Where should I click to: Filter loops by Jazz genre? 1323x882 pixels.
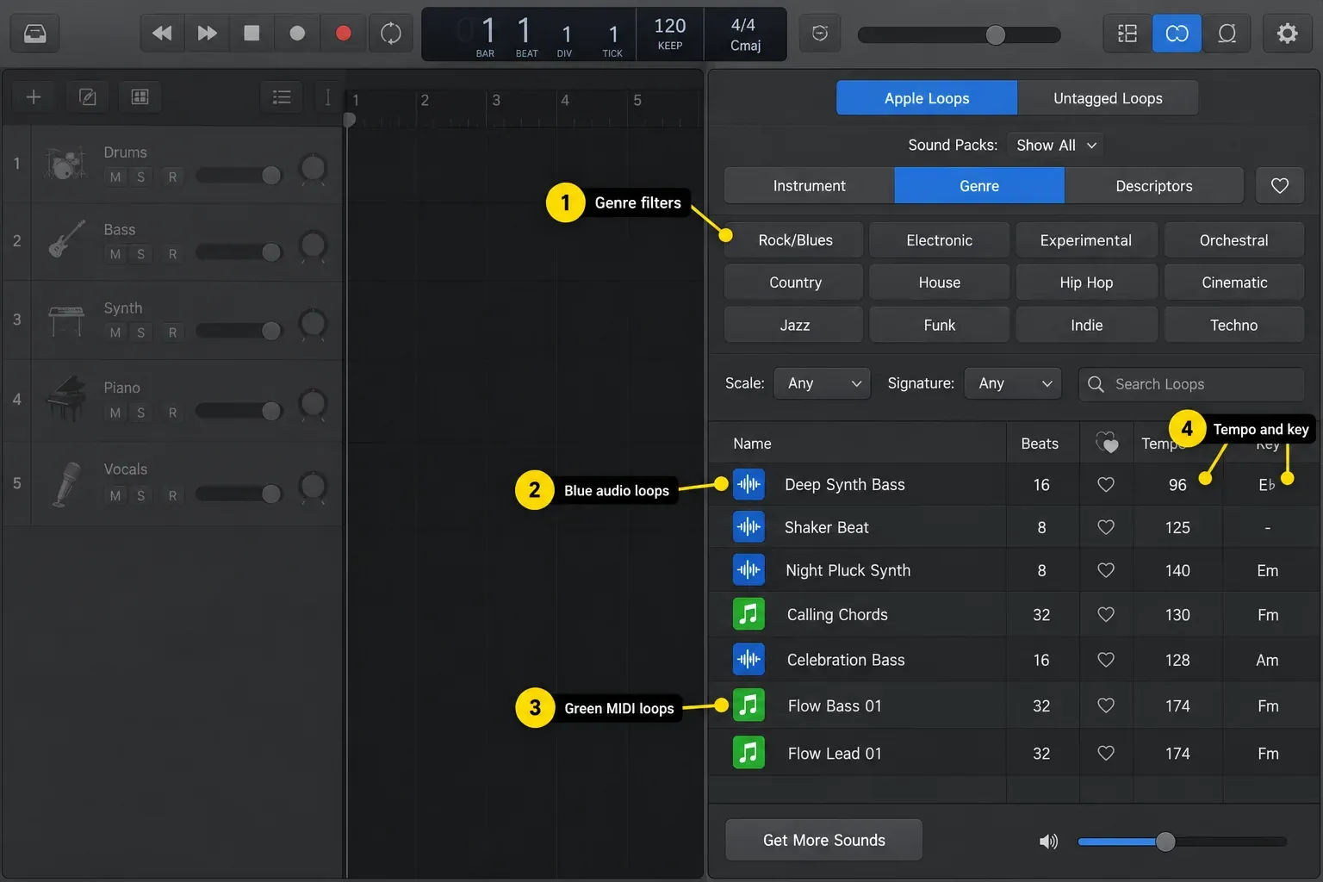point(794,325)
